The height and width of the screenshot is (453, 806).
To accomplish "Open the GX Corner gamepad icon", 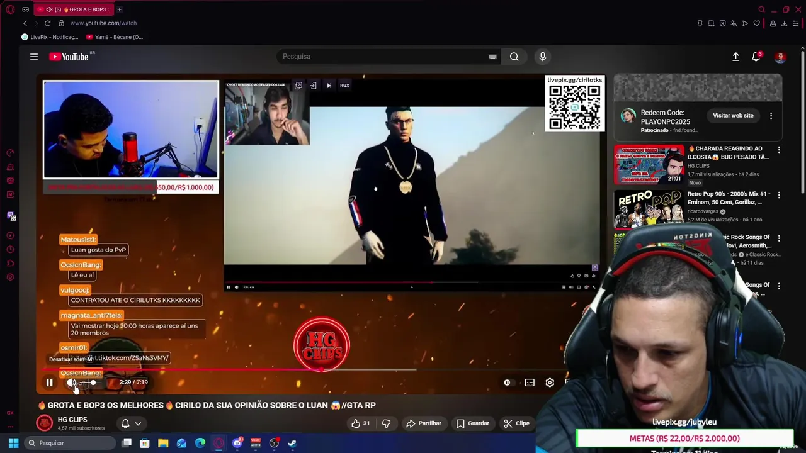I will pyautogui.click(x=25, y=9).
